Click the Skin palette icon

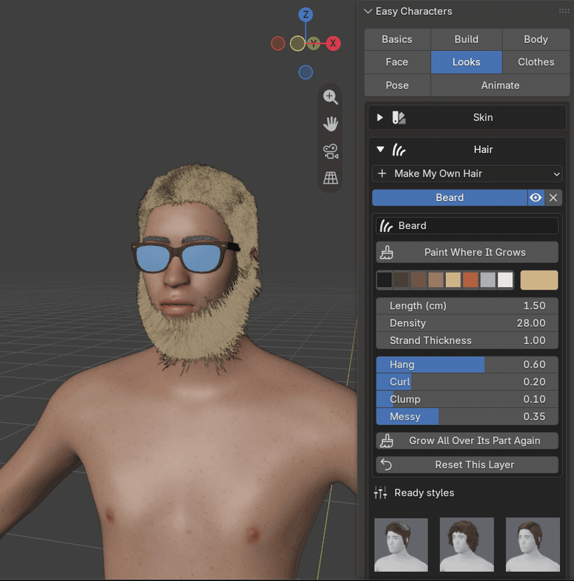[399, 118]
